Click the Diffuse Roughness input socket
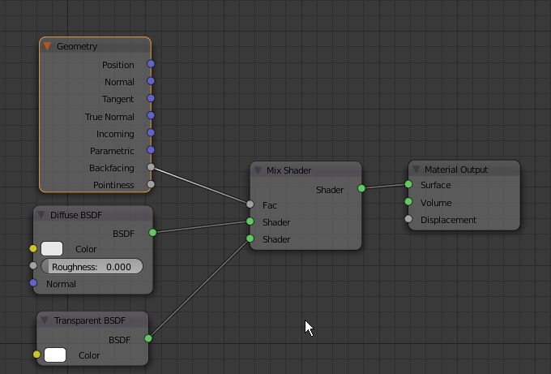 click(33, 265)
